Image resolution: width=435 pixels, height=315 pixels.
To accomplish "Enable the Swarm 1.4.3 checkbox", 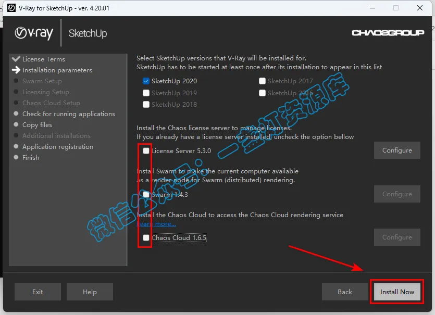I will [146, 194].
